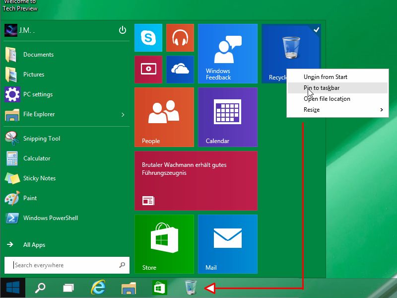Launch Snipping Tool
Image resolution: width=397 pixels, height=298 pixels.
[x=66, y=139]
